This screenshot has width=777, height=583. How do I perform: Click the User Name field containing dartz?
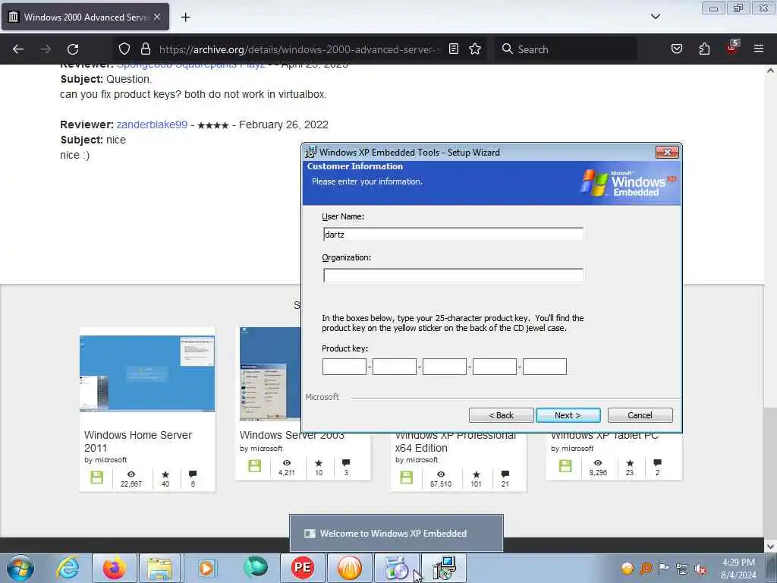point(453,235)
